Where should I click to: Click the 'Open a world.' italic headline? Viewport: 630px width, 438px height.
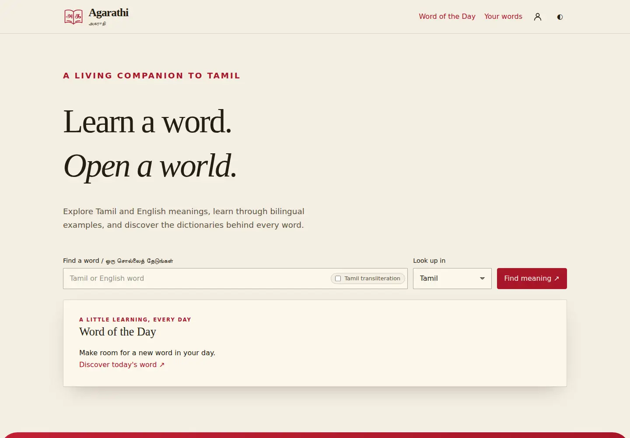pos(150,166)
